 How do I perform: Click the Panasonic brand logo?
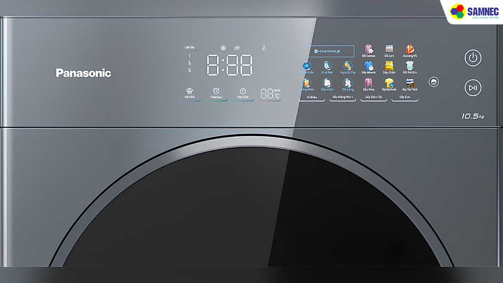click(x=84, y=73)
